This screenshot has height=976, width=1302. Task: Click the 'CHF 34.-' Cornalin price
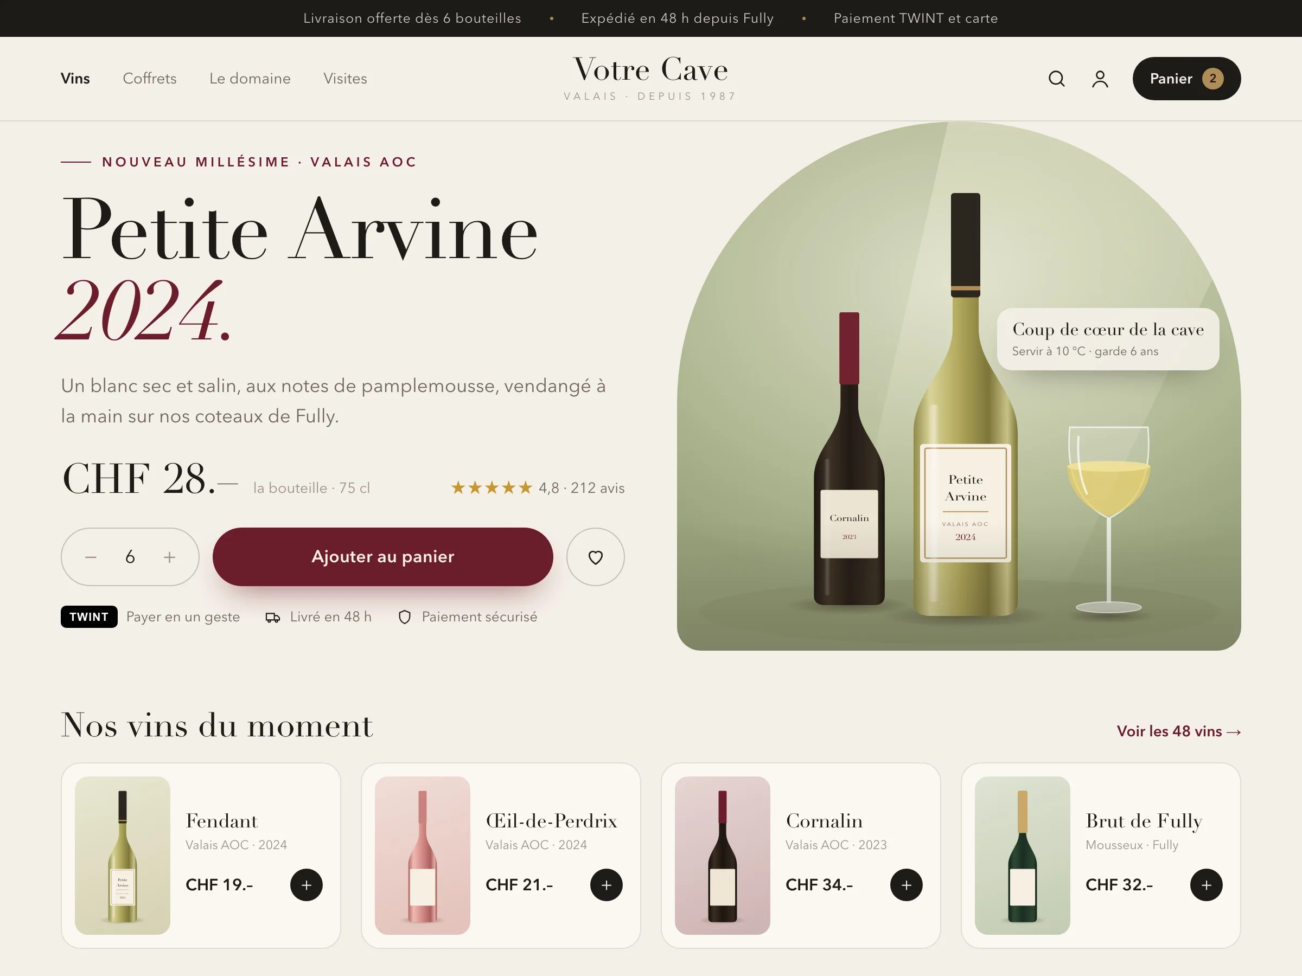point(819,885)
